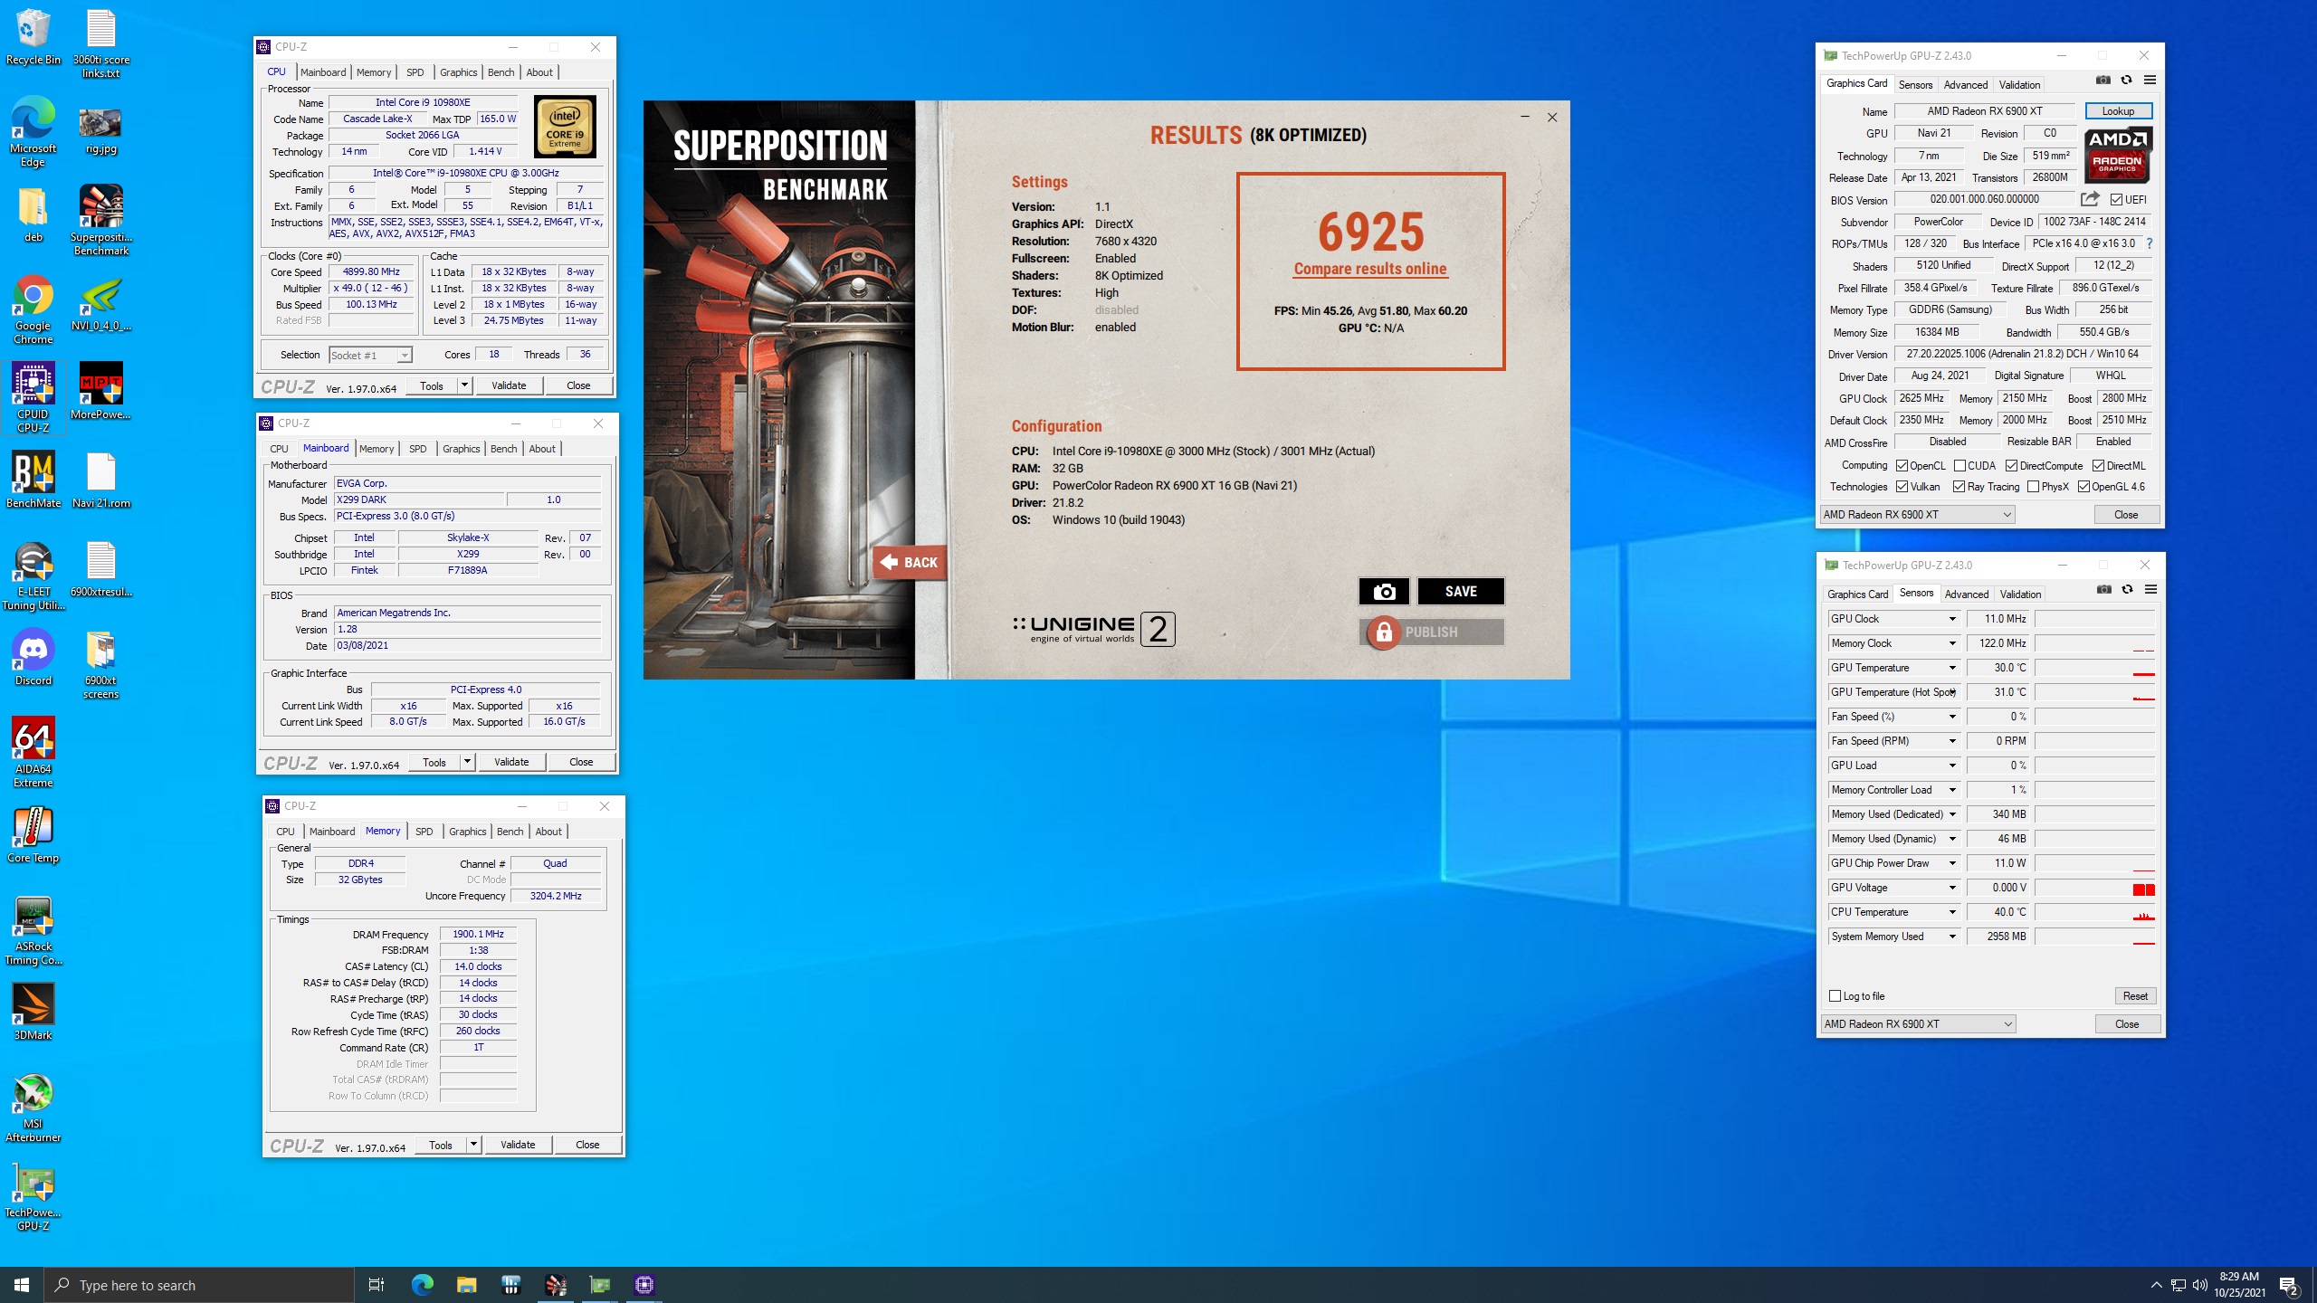Open Navi 21.rom file icon
This screenshot has height=1303, width=2317.
[x=101, y=480]
